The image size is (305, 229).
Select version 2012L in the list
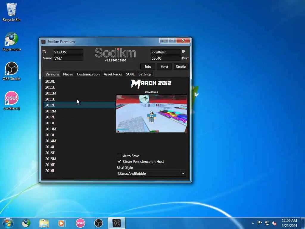(80, 117)
